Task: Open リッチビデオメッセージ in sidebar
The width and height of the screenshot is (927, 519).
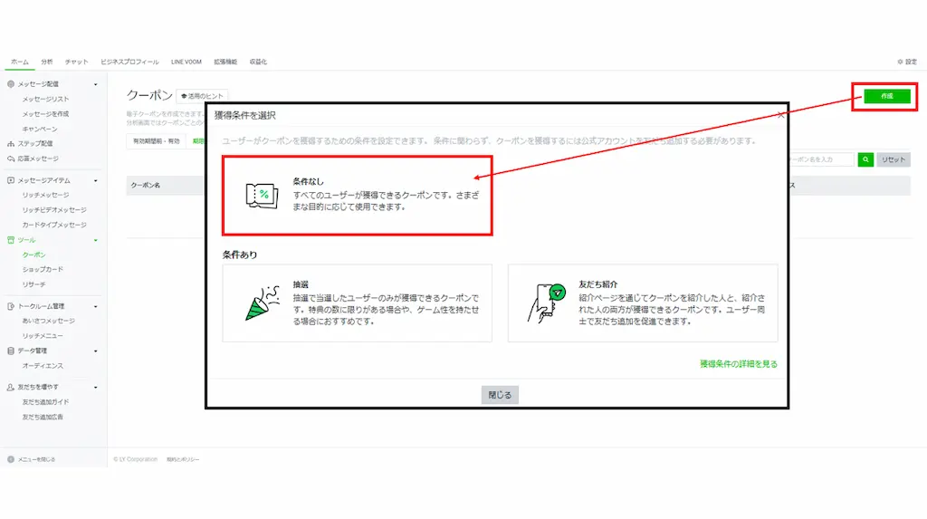Action: pyautogui.click(x=54, y=209)
